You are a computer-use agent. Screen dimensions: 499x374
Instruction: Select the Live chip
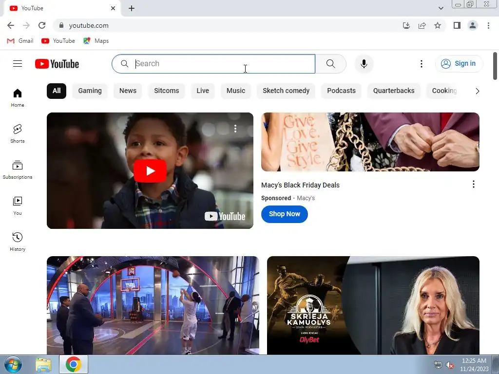pyautogui.click(x=203, y=91)
